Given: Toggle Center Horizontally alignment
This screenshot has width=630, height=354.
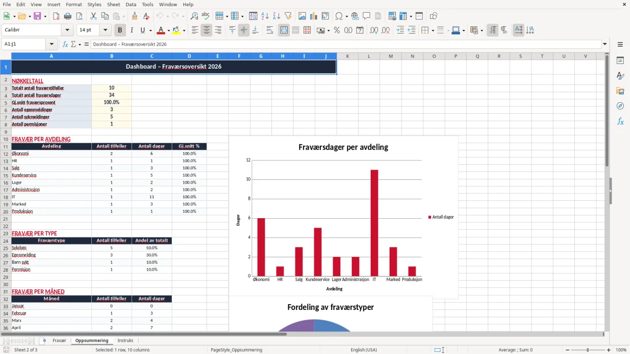Looking at the screenshot, I should tap(206, 30).
